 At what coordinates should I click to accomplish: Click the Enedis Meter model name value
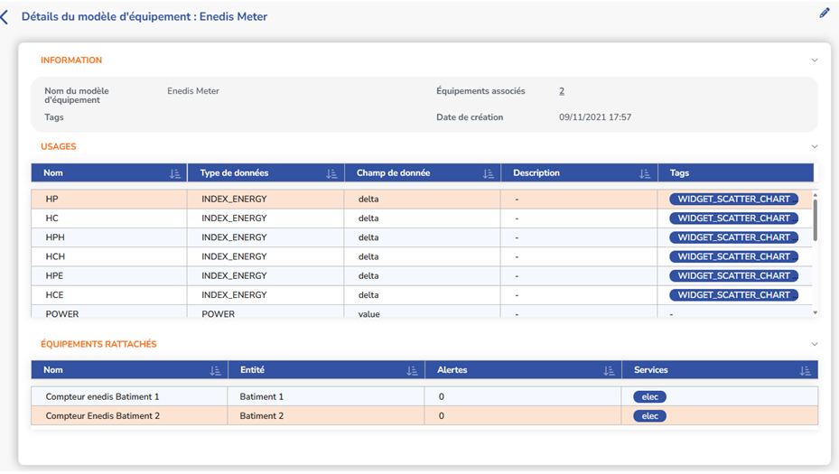tap(193, 91)
